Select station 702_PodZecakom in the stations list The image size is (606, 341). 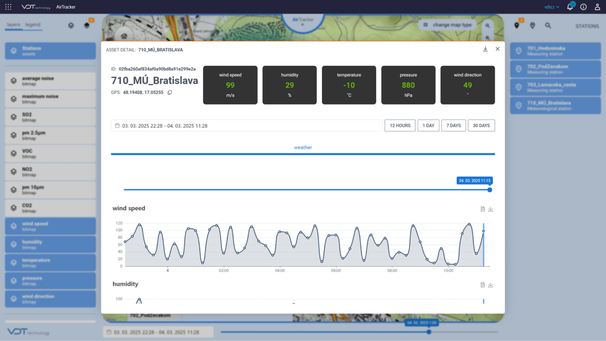tap(555, 69)
